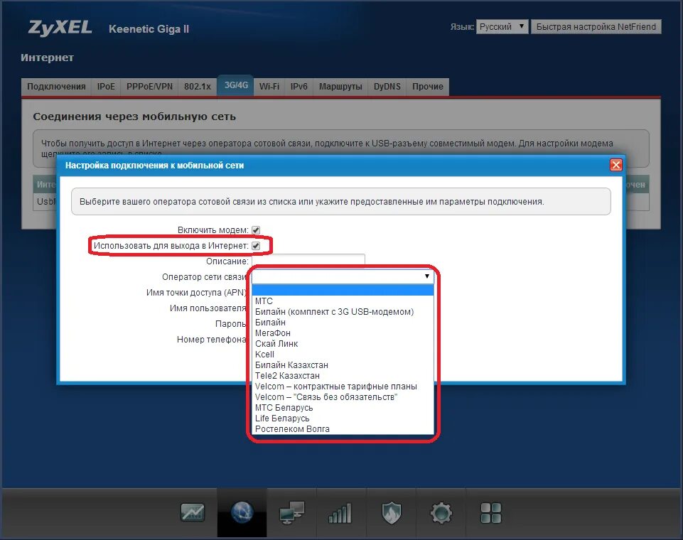This screenshot has height=540, width=683.
Task: Toggle the 'Включить модем' checkbox
Action: click(256, 230)
